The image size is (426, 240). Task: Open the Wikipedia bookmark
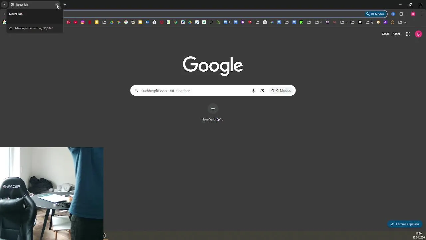[133, 22]
